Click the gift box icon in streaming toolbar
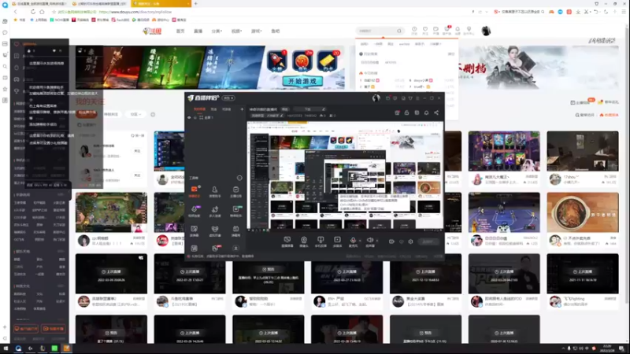 tap(397, 112)
